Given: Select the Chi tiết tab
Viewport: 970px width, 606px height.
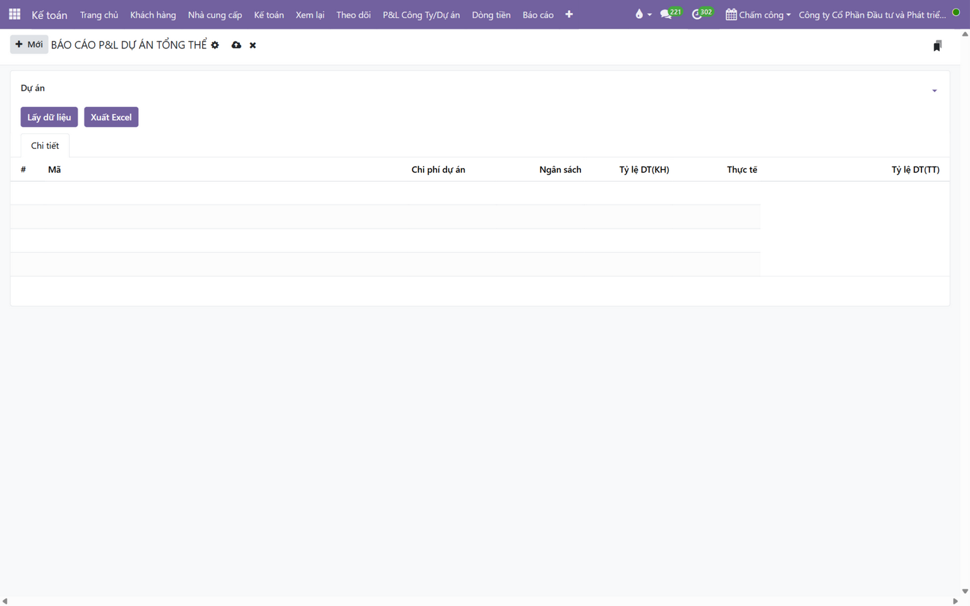Looking at the screenshot, I should (x=45, y=145).
